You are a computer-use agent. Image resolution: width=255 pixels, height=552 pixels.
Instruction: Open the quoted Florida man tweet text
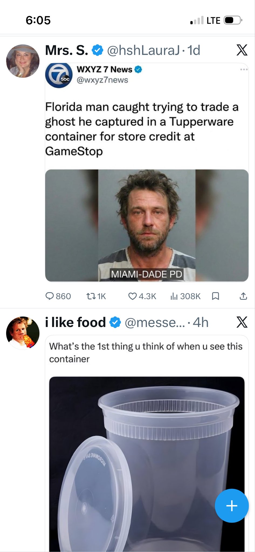(x=142, y=129)
